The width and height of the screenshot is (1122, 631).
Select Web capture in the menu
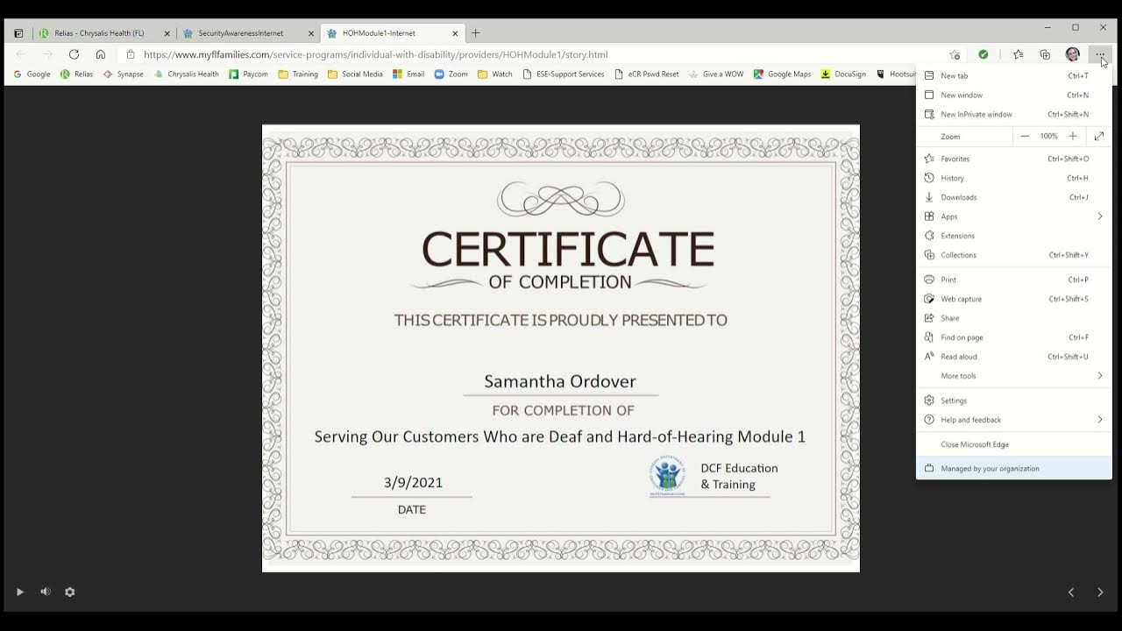1014,300
